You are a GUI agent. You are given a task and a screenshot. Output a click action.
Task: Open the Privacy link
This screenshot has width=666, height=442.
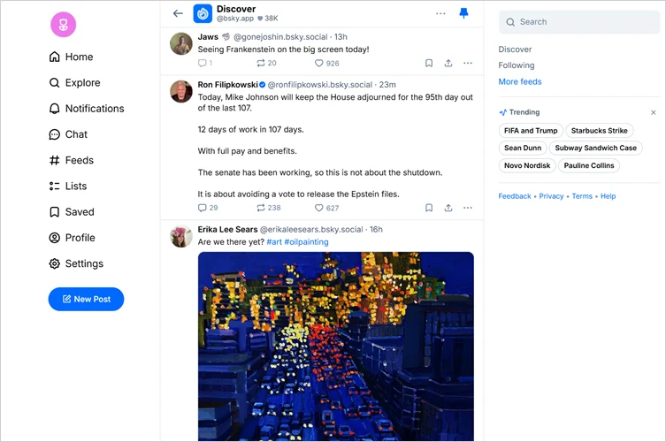(551, 196)
